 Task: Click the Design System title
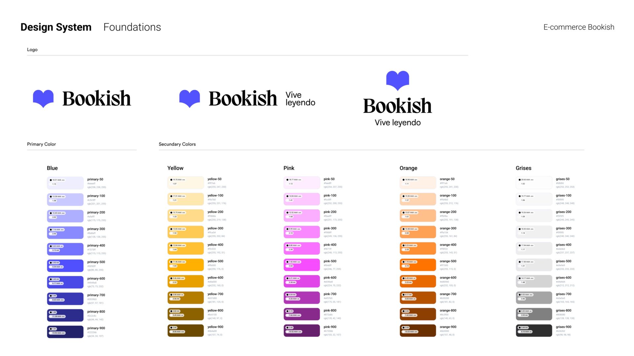pyautogui.click(x=56, y=27)
